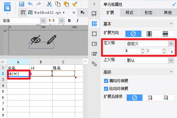Select cell C1 with text 姓名
The height and width of the screenshot is (118, 177).
click(x=64, y=68)
